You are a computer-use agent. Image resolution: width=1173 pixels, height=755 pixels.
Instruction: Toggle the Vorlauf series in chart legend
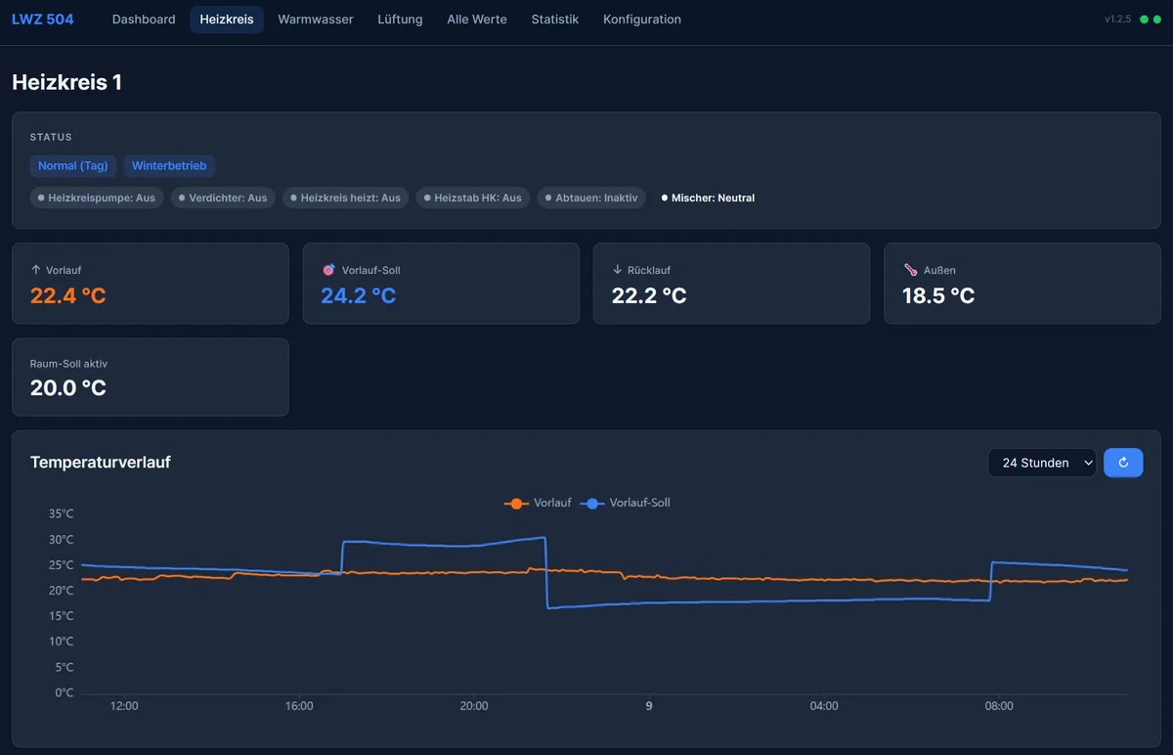538,503
